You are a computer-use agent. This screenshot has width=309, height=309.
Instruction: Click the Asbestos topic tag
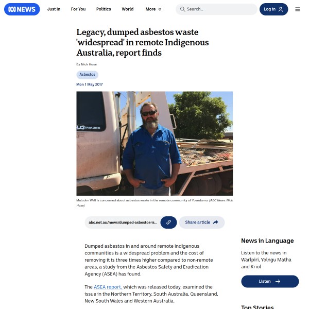pos(88,75)
